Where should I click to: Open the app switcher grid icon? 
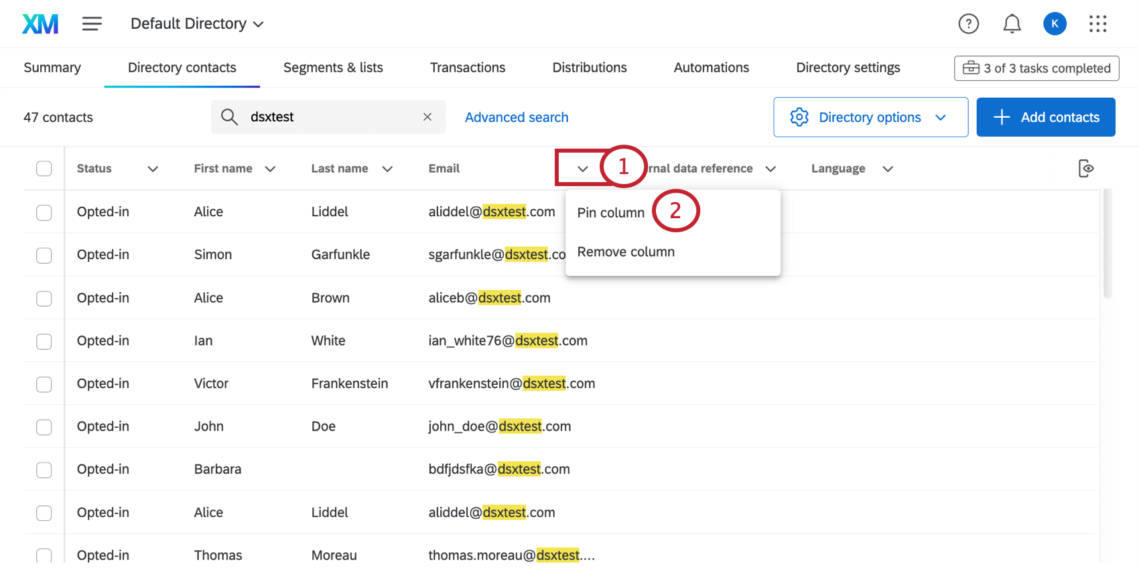[1097, 24]
